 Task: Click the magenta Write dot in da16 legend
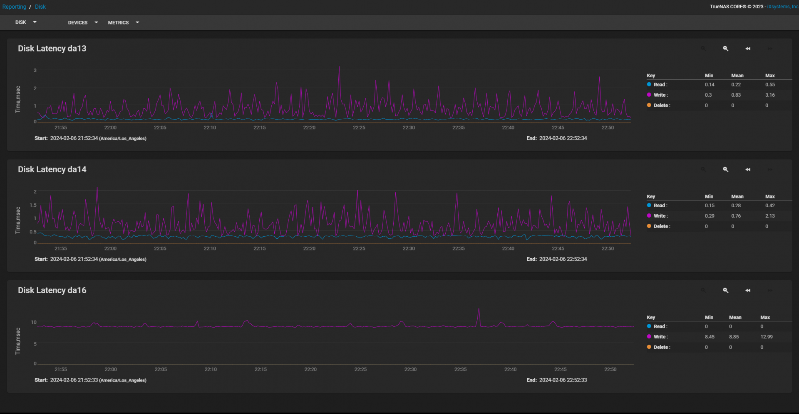point(649,336)
